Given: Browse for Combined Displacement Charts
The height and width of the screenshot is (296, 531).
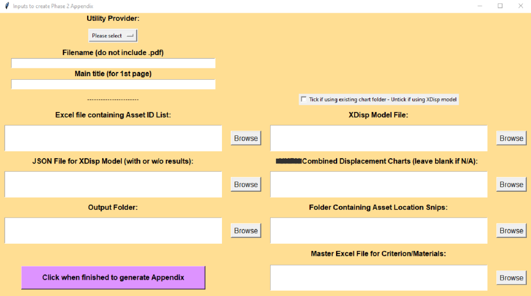Looking at the screenshot, I should (x=511, y=185).
